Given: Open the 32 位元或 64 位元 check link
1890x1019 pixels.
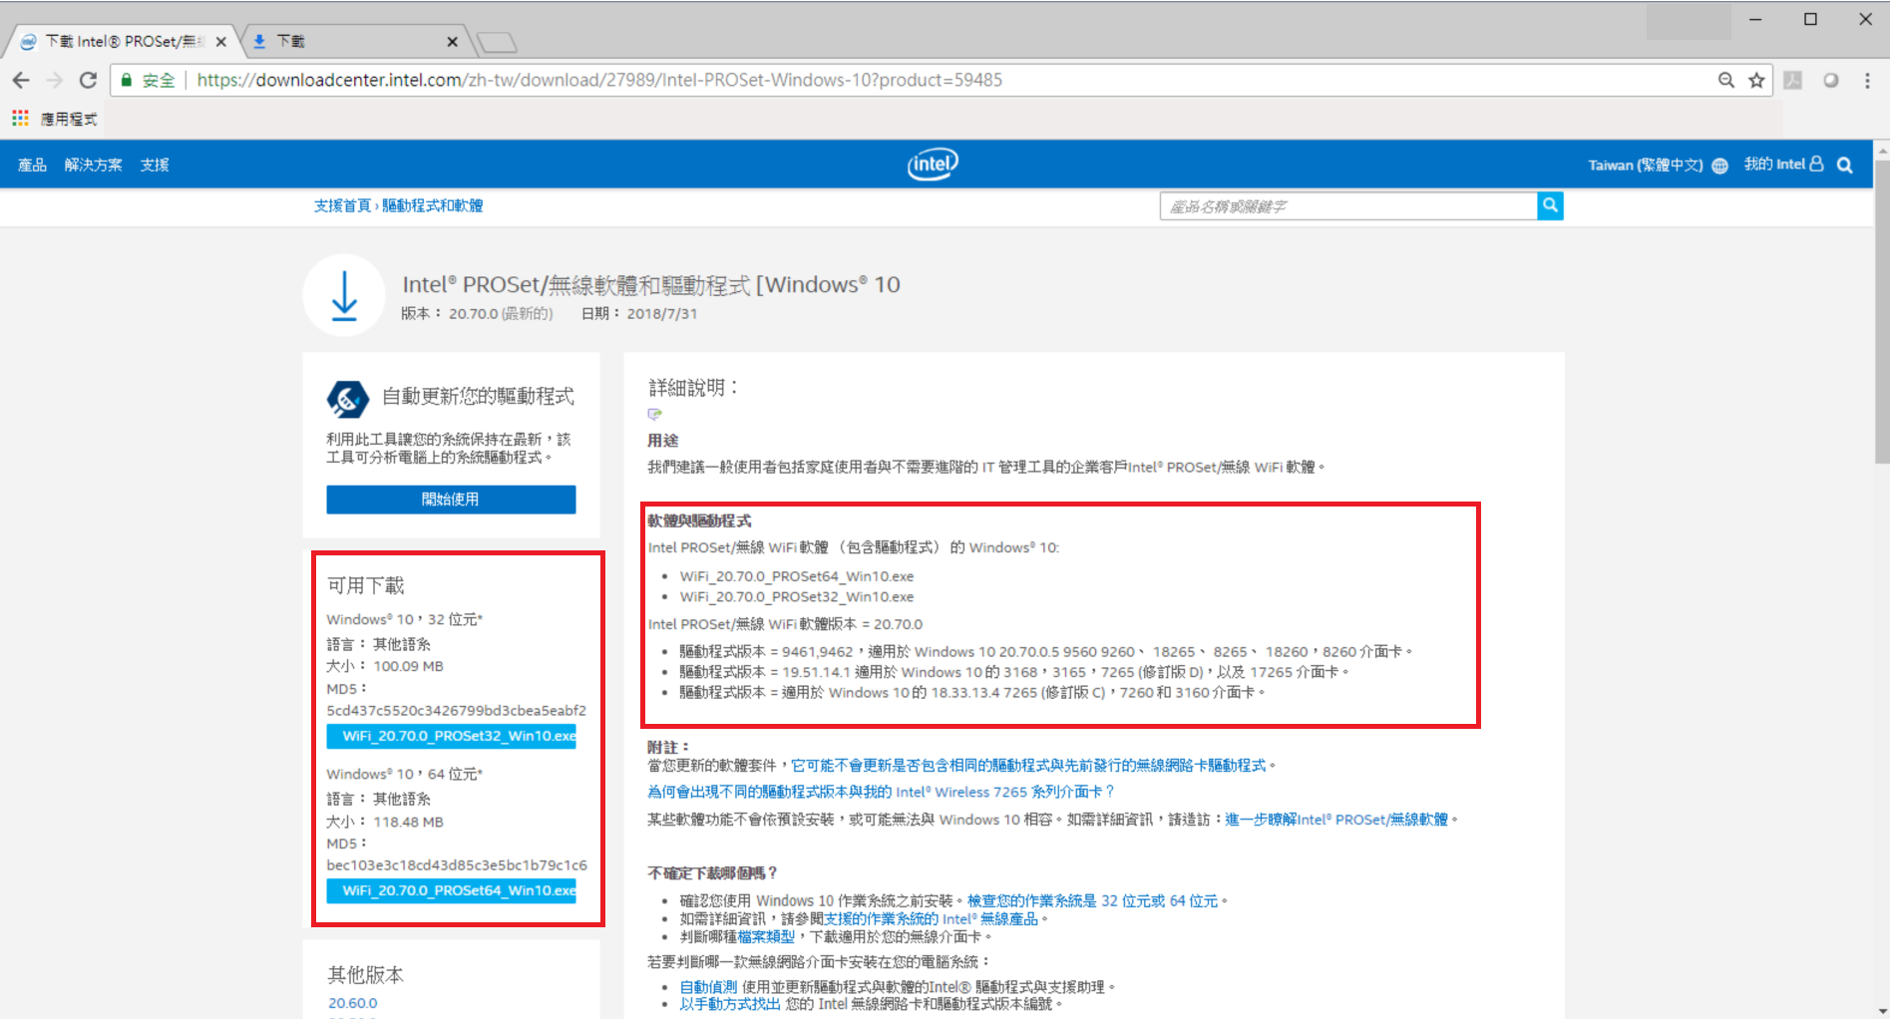Looking at the screenshot, I should click(x=1093, y=900).
